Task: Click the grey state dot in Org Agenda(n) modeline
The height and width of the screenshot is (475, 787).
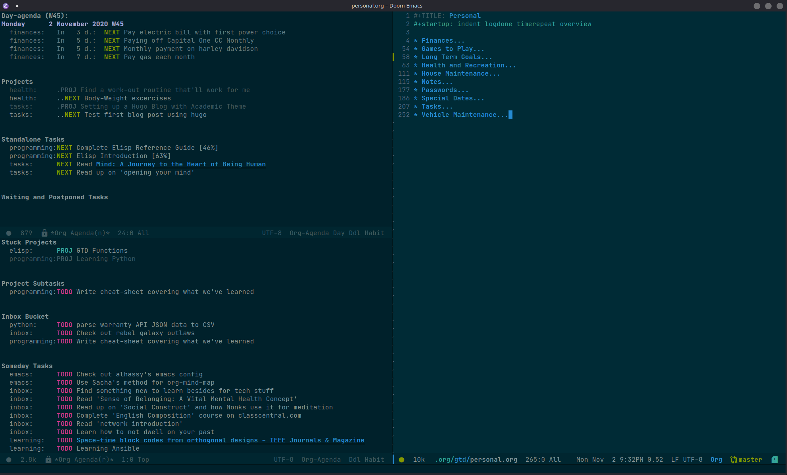Action: coord(9,233)
